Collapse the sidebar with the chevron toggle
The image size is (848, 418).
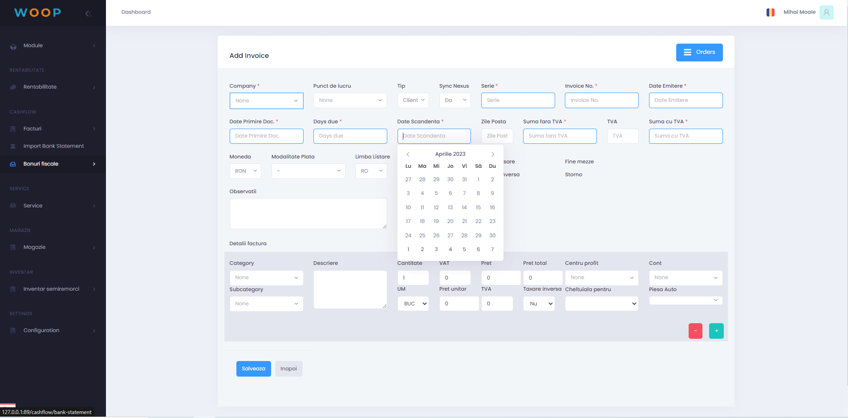coord(88,13)
